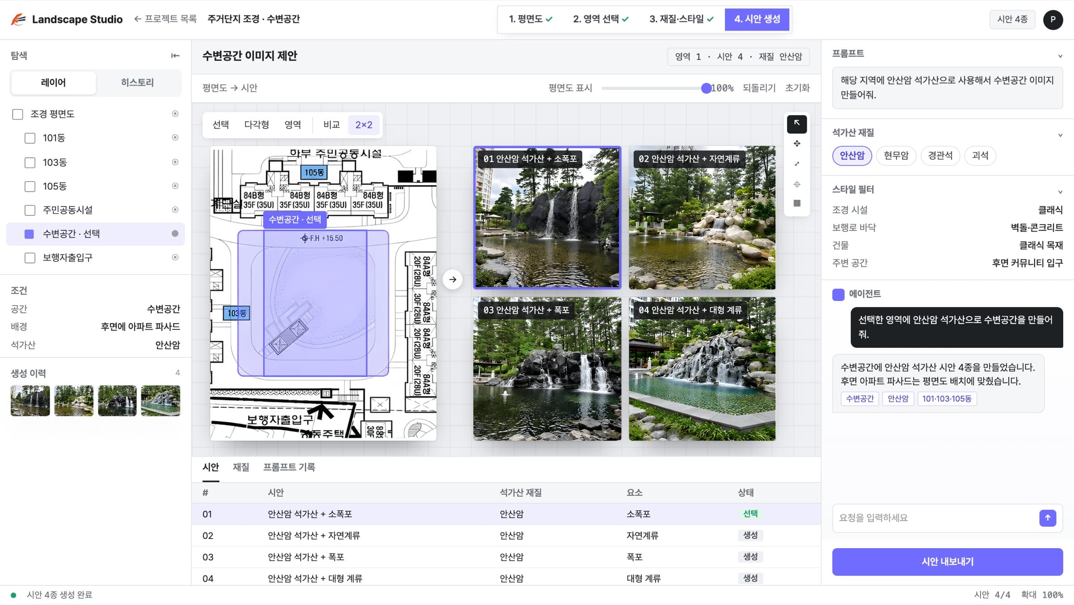Switch to the 비교 view mode
The width and height of the screenshot is (1074, 605).
click(332, 124)
